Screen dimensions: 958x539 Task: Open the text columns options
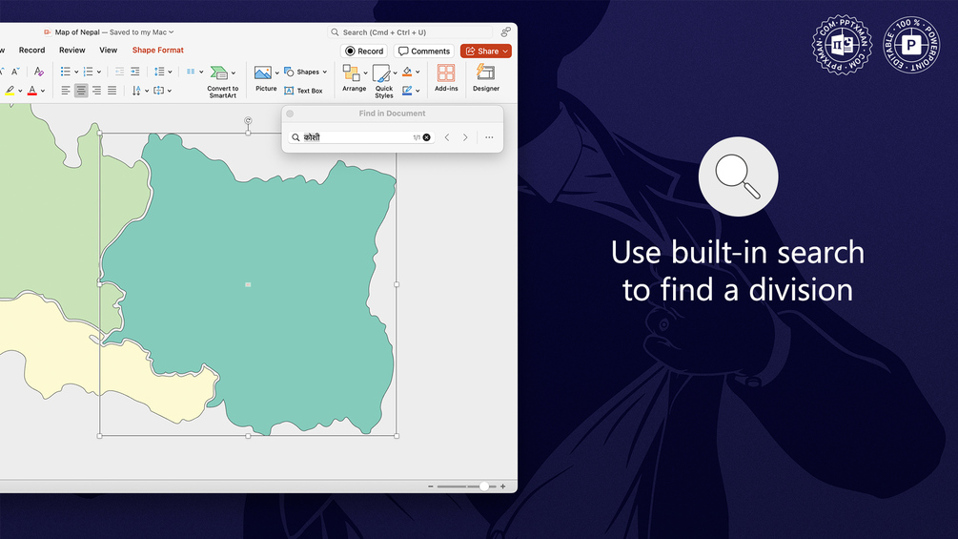(194, 72)
